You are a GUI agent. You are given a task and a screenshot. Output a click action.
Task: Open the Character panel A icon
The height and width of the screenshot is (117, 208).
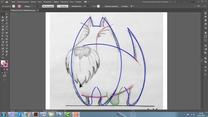click(205, 67)
